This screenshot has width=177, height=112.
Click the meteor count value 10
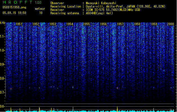click(41, 13)
